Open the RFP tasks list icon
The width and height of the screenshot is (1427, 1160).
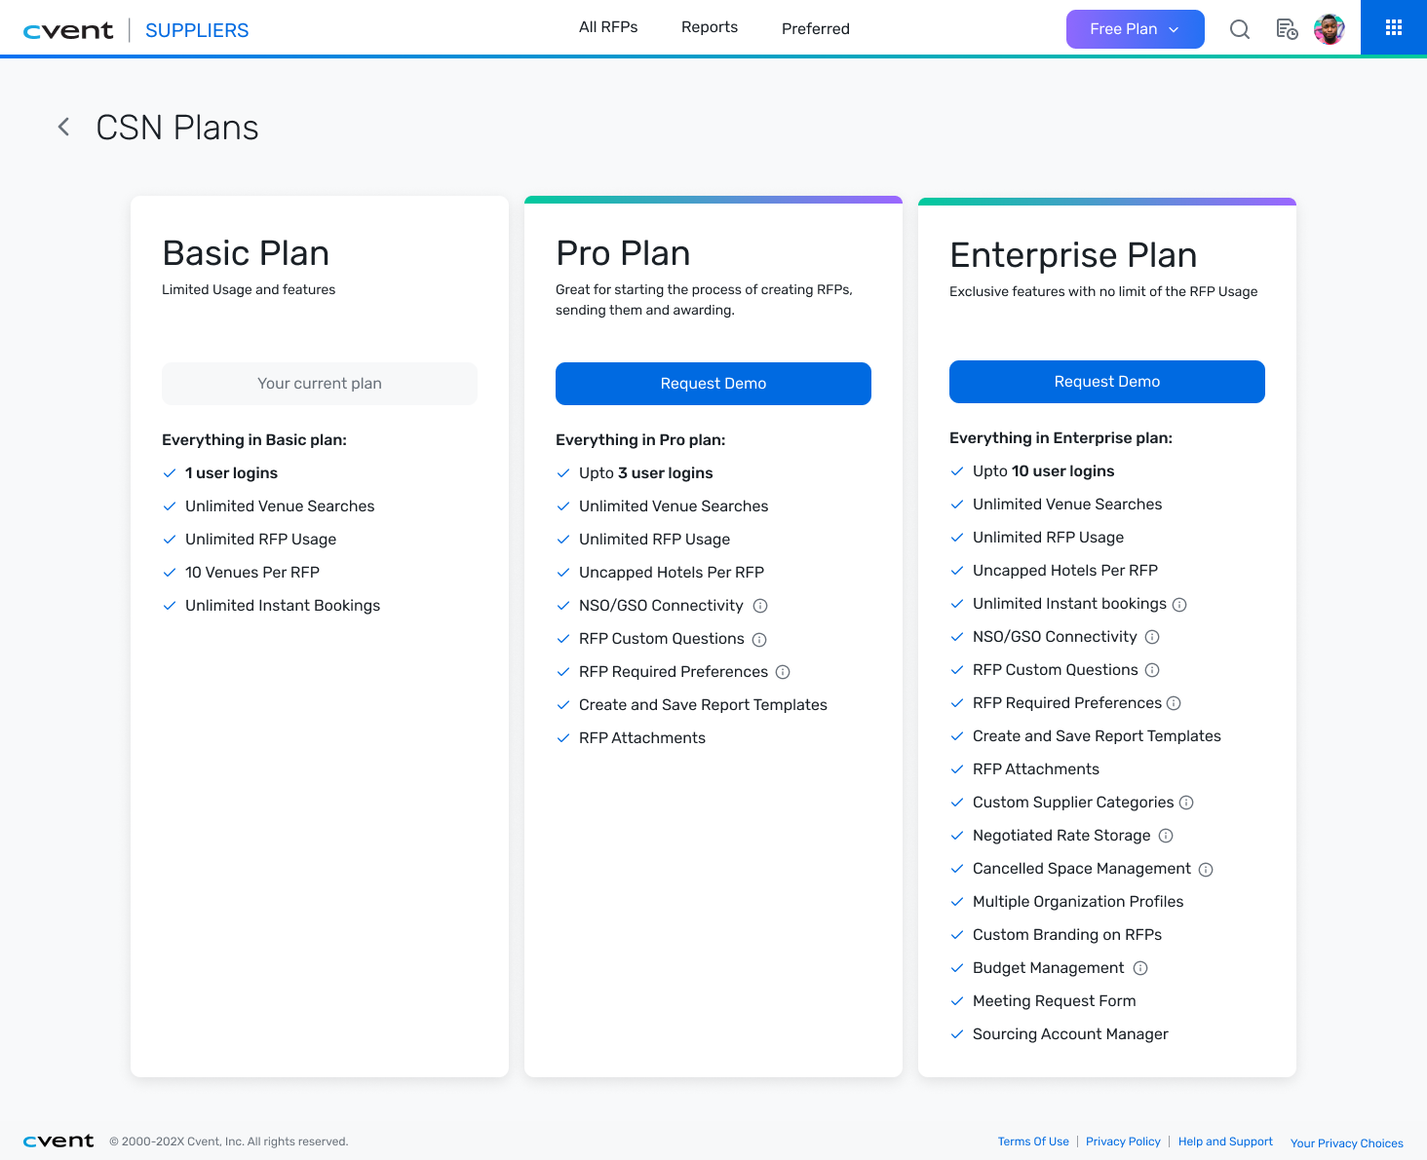[1287, 29]
